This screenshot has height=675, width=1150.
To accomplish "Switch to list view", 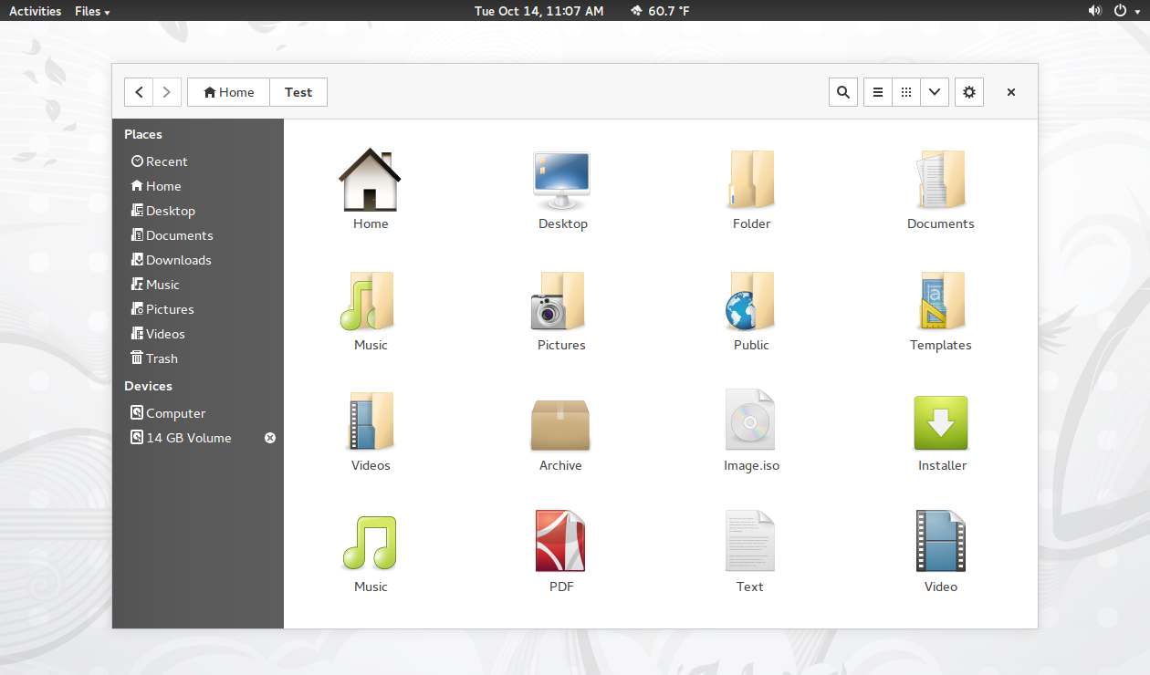I will [877, 92].
